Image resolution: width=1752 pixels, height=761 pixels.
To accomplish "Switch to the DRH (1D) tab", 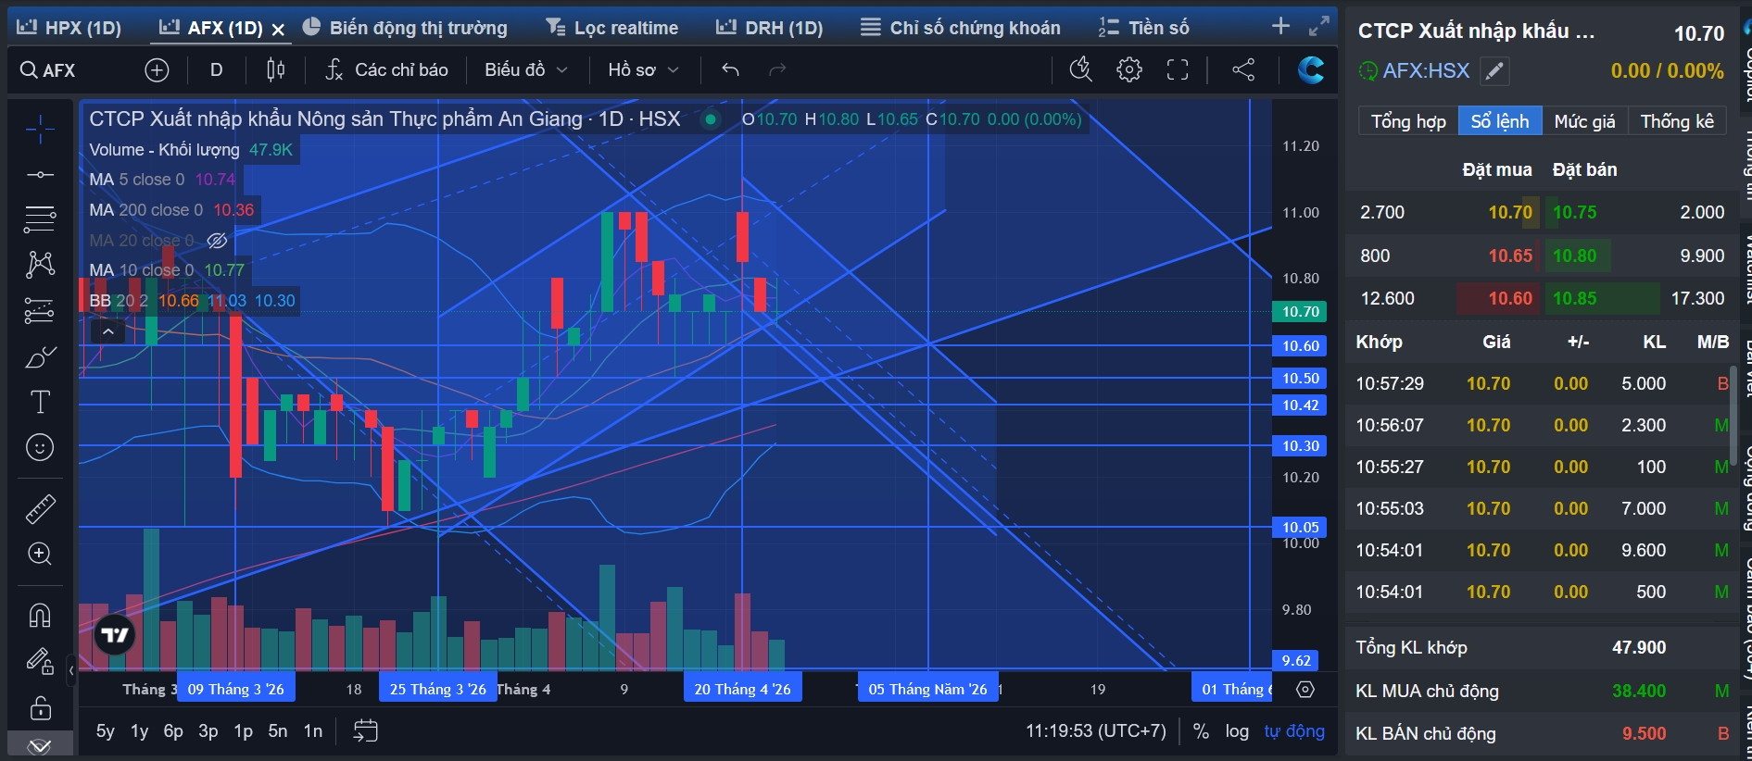I will pos(769,28).
